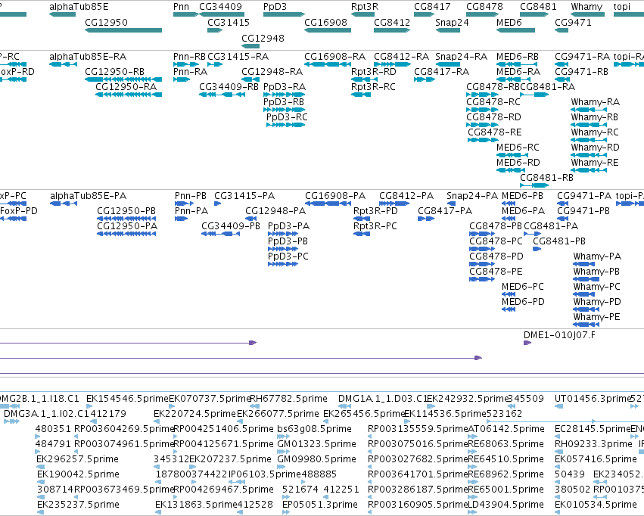
Task: Click the Whamy-RC transcript label
Action: tap(595, 132)
